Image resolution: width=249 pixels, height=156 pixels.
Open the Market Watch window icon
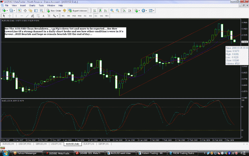[20, 11]
